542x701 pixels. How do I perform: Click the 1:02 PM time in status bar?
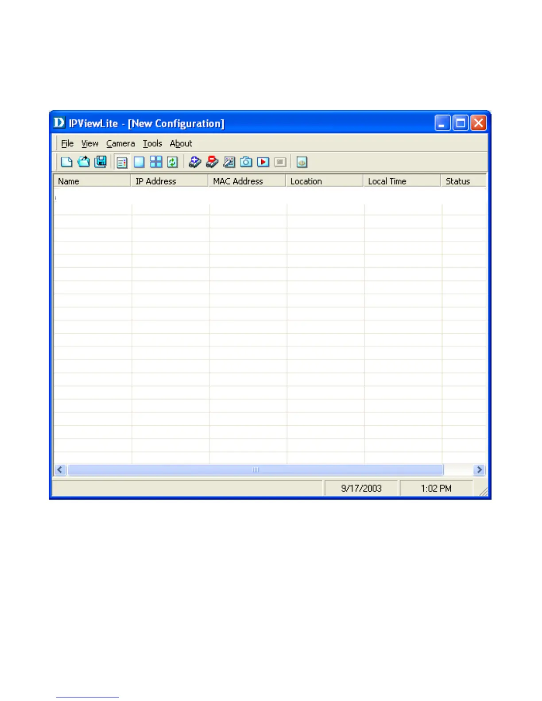coord(436,488)
